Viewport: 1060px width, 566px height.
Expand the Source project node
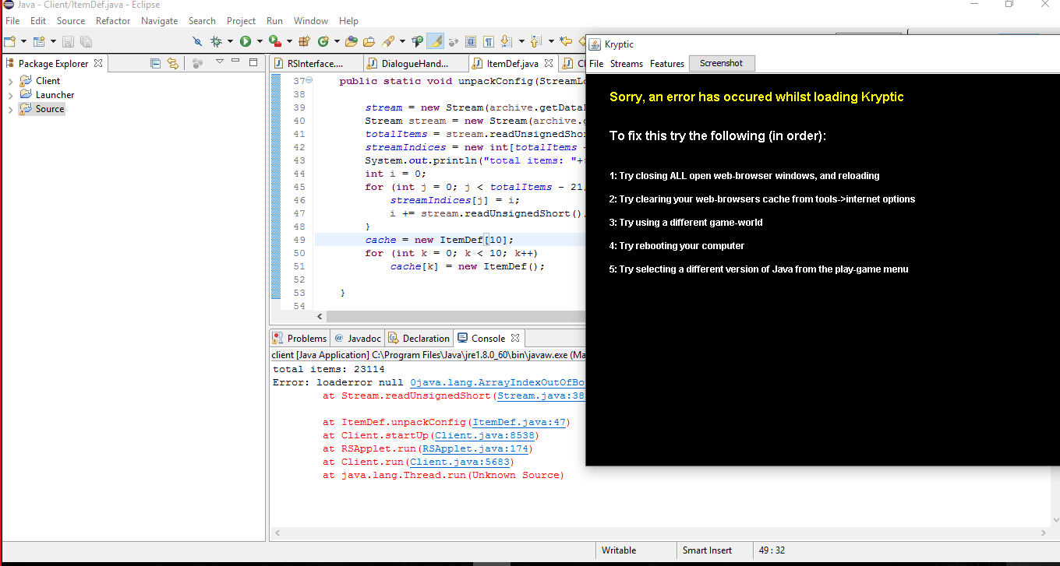[10, 109]
